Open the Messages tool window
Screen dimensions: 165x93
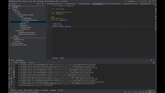click(45, 90)
